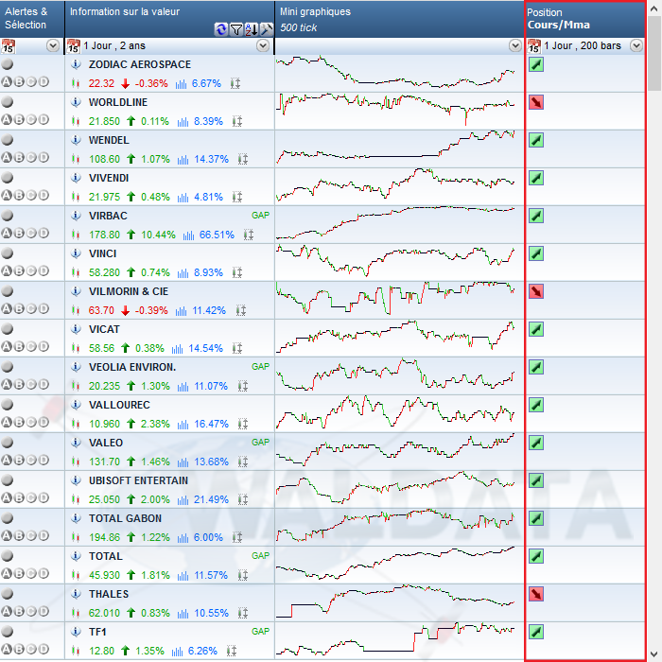Click green position icon for VALLOUREC
The width and height of the screenshot is (662, 662).
coord(536,405)
